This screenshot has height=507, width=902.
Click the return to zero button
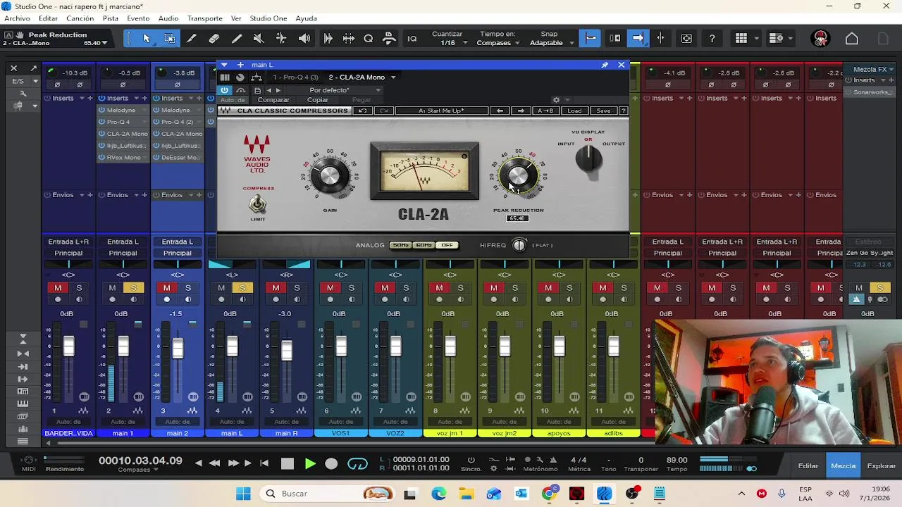264,463
